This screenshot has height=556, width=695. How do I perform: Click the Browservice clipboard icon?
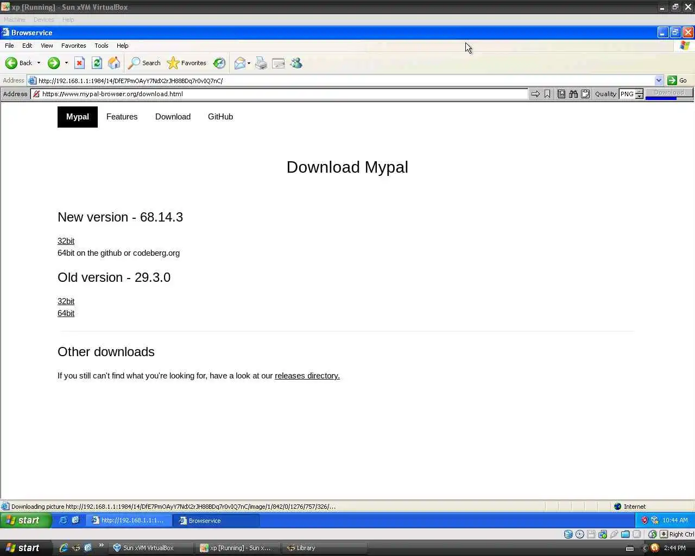[x=585, y=94]
